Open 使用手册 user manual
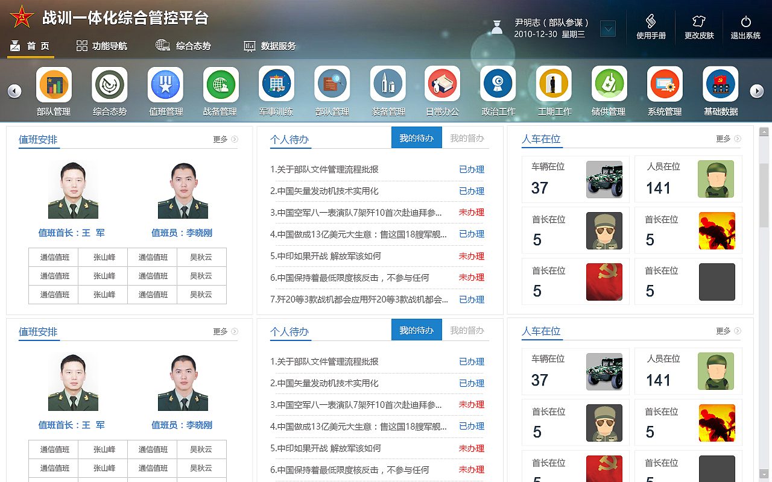 click(651, 27)
